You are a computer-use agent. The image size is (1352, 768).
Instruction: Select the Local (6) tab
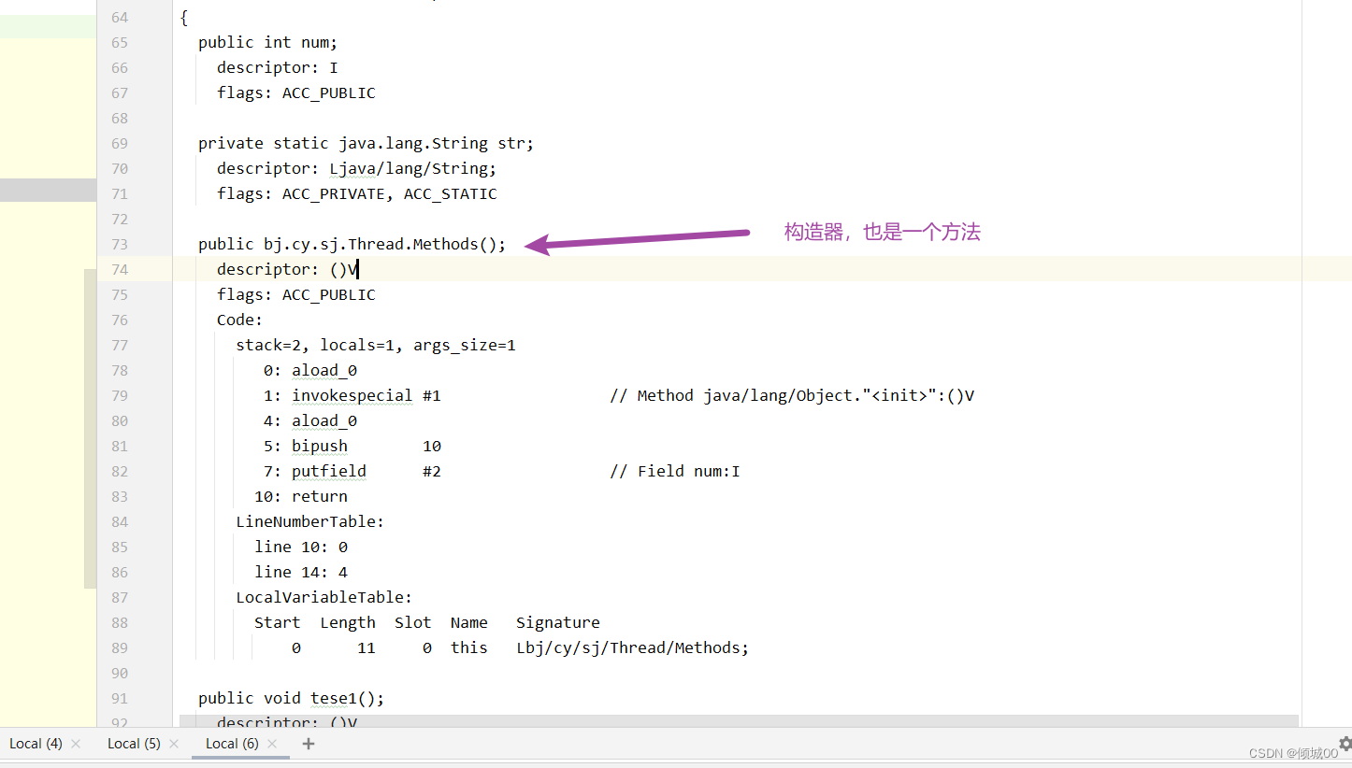click(232, 744)
